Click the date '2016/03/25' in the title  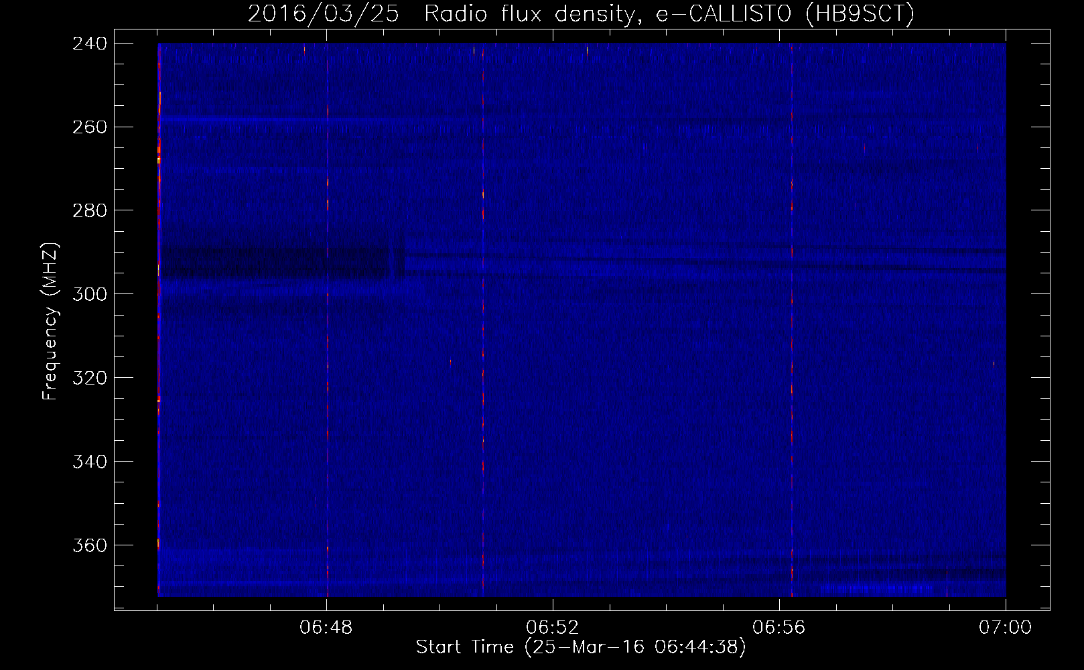click(x=323, y=13)
